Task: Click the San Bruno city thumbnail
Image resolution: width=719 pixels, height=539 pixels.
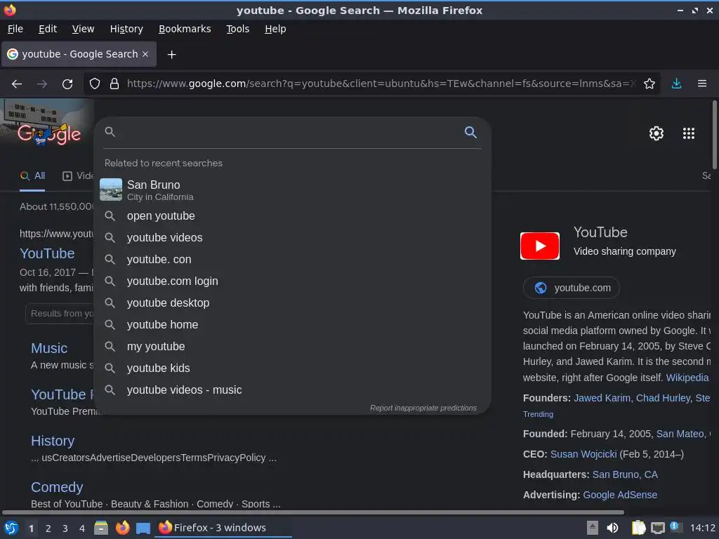Action: [111, 189]
